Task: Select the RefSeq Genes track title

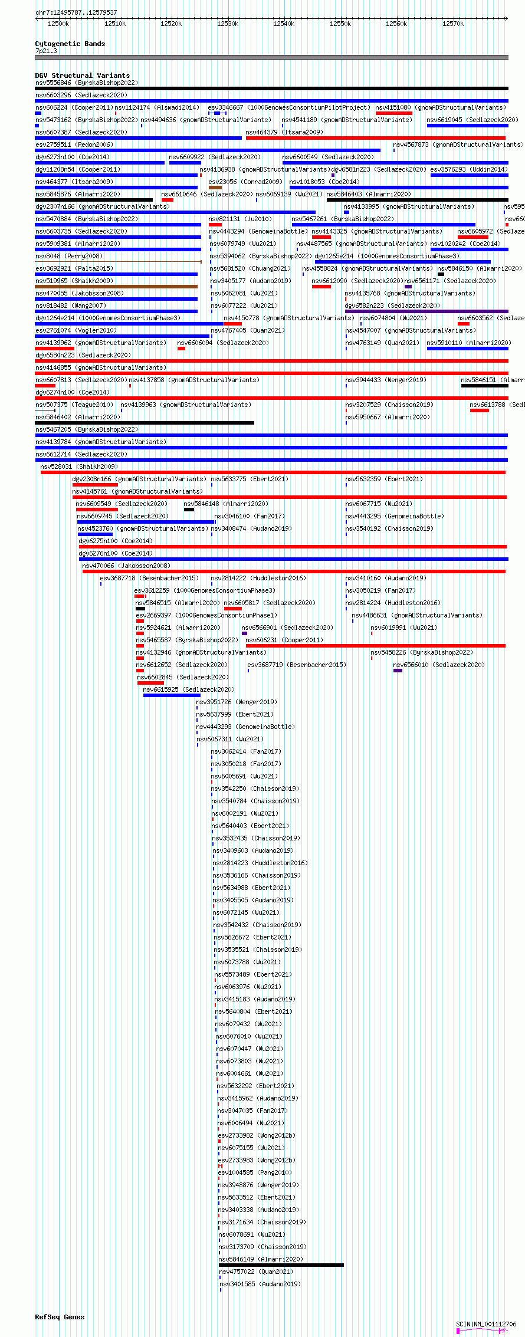Action: 60,1317
